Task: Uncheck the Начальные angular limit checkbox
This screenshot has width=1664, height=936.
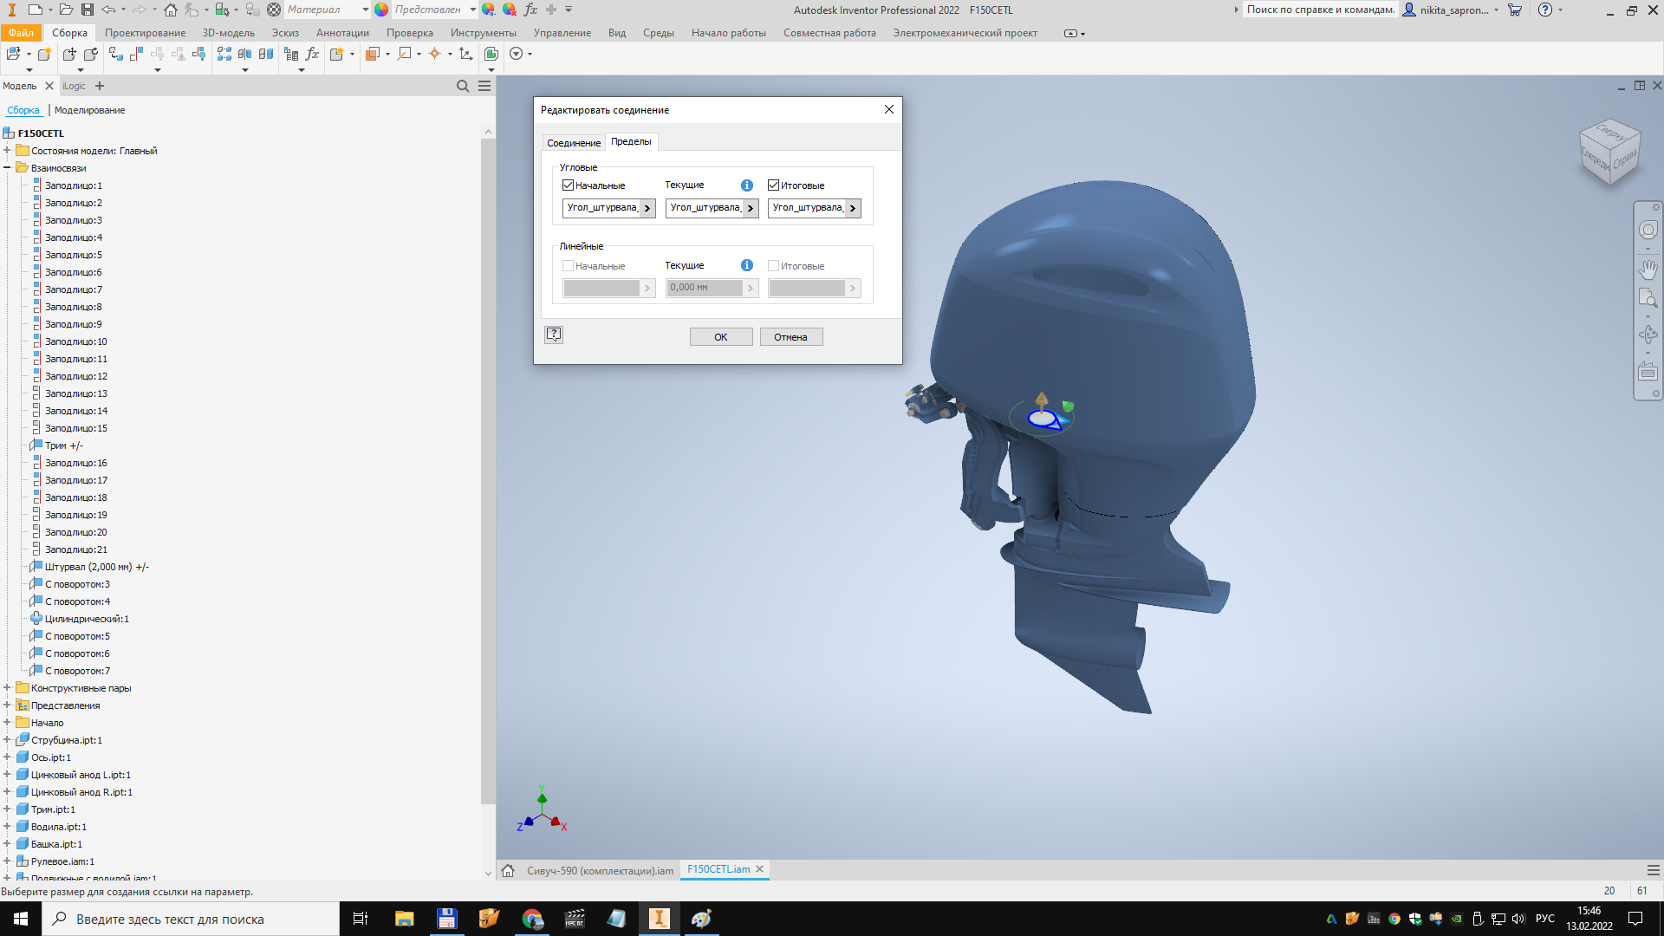Action: tap(569, 185)
